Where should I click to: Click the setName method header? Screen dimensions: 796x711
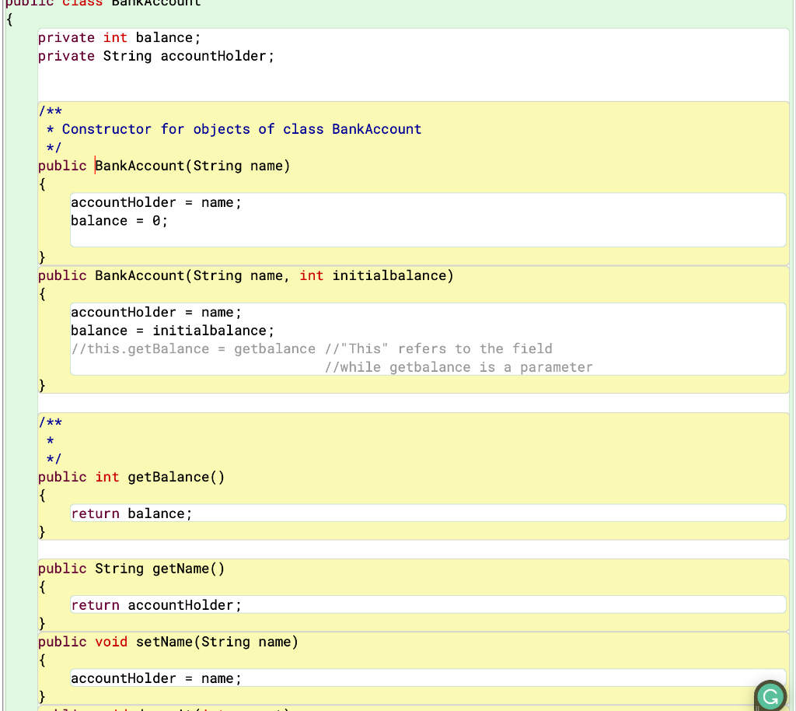[x=167, y=642]
